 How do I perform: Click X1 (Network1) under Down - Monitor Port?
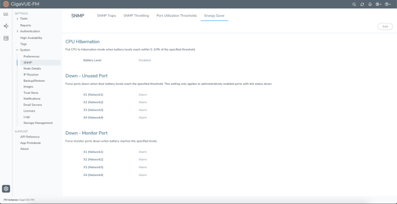tap(93, 152)
